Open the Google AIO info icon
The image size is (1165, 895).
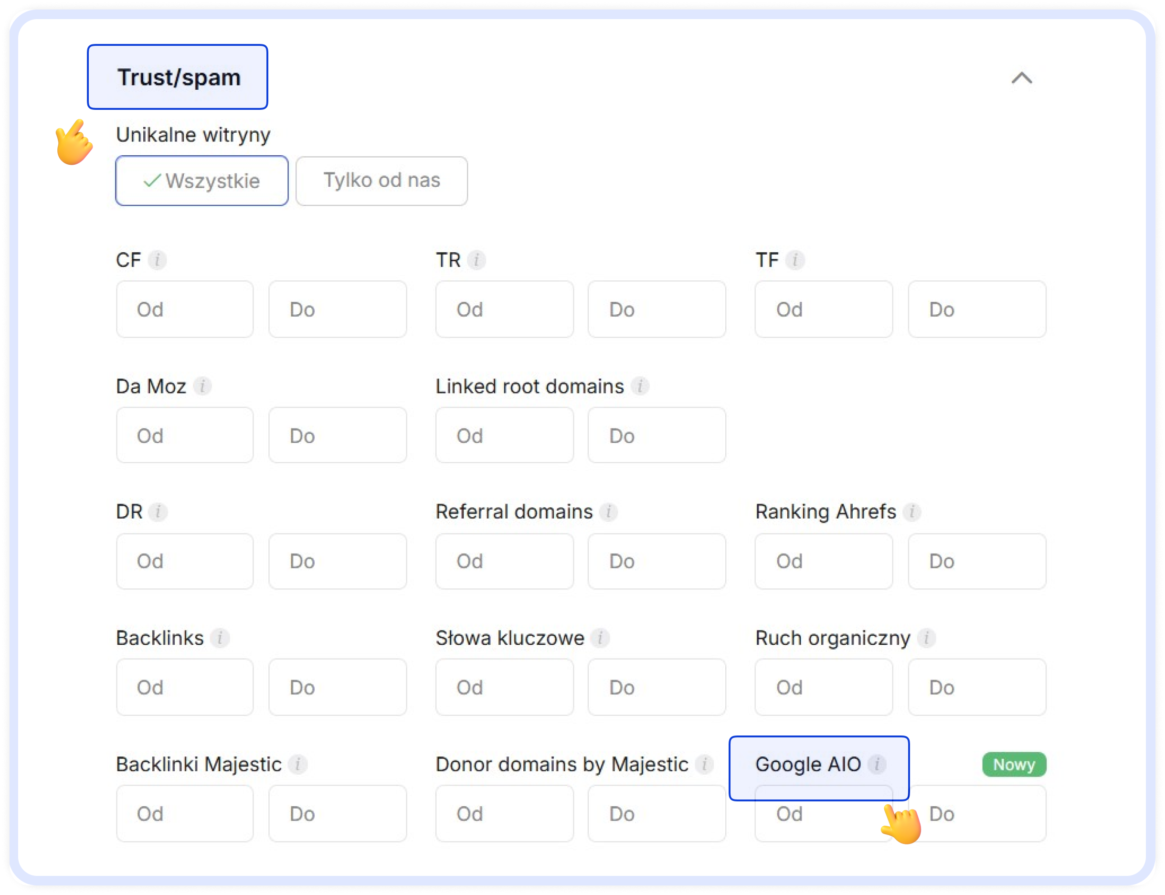(878, 764)
